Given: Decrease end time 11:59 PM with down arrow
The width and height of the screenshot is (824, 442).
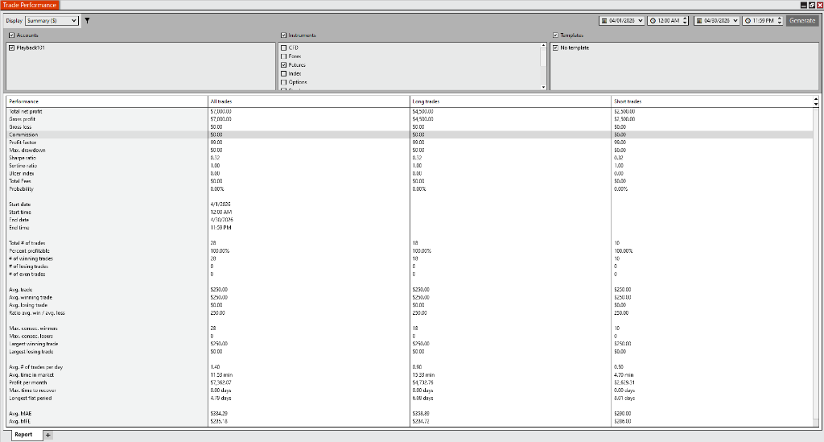Looking at the screenshot, I should (779, 23).
